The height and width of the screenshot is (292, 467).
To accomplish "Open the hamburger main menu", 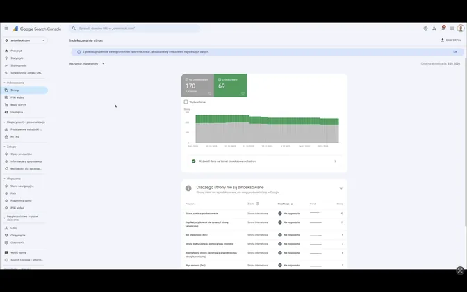I will [6, 29].
